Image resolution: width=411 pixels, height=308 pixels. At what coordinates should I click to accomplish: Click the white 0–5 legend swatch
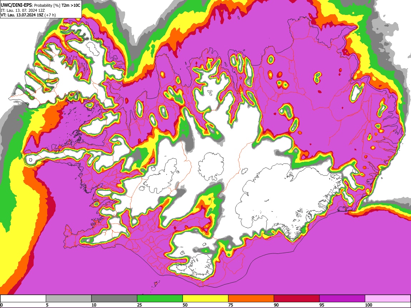tap(23, 299)
